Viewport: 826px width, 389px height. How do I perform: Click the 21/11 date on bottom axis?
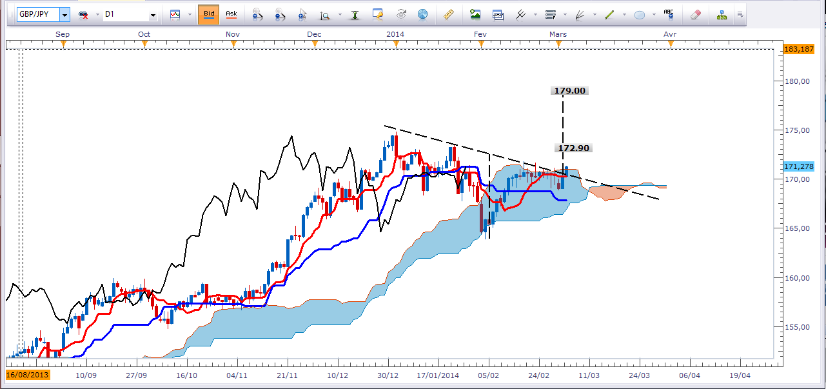pyautogui.click(x=288, y=374)
